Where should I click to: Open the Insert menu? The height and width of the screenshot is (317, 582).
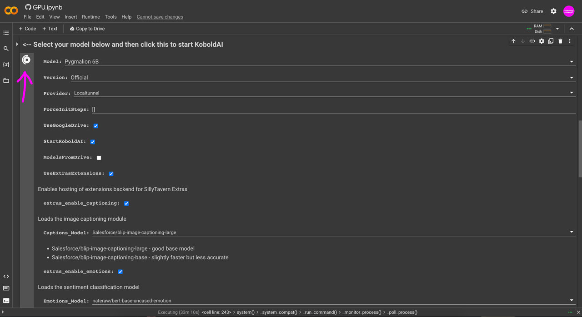71,17
